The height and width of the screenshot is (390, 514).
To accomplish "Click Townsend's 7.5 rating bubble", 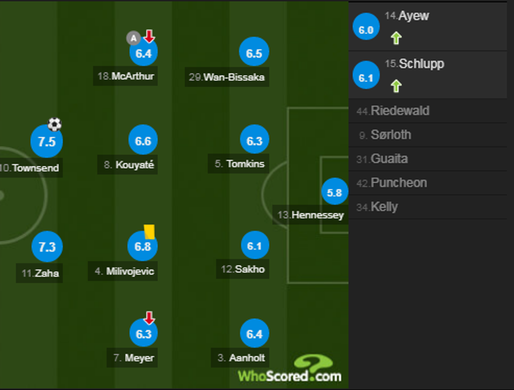I will click(x=47, y=141).
